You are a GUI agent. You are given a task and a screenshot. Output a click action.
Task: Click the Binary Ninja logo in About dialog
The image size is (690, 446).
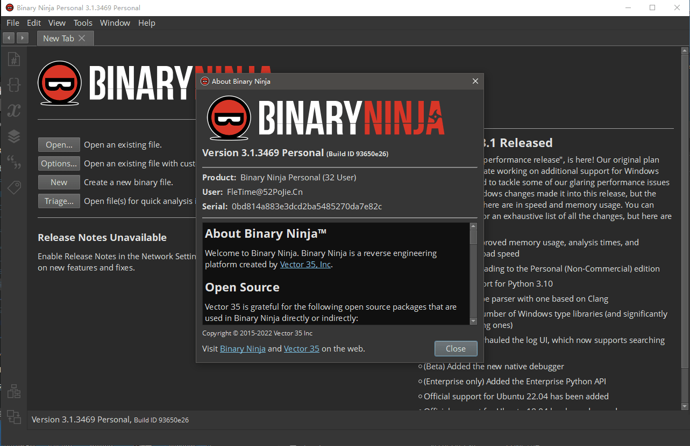tap(326, 118)
